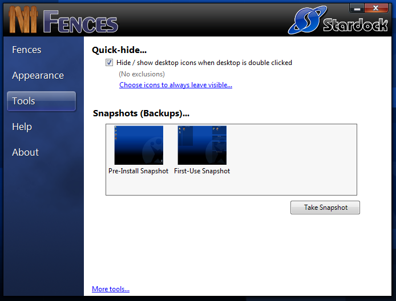Click the 'First-Use Snapshot' label

click(x=202, y=171)
